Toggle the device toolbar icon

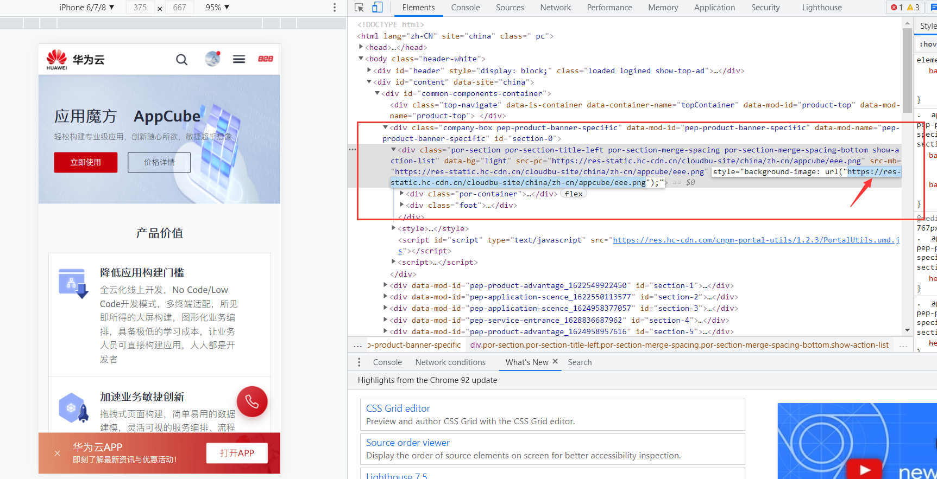(377, 8)
